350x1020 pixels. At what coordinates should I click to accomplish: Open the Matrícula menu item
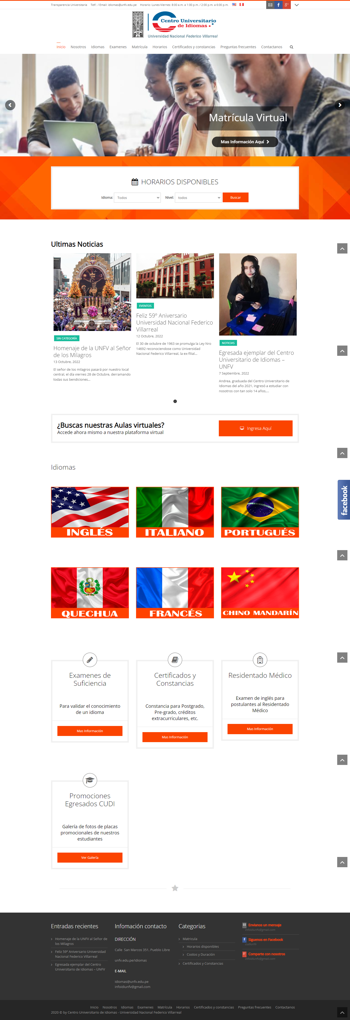point(139,47)
